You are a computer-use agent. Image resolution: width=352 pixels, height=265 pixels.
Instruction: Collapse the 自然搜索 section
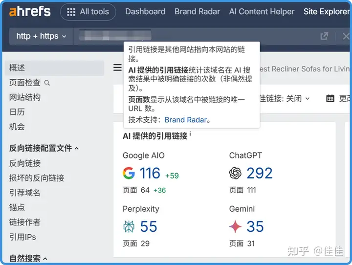pyautogui.click(x=28, y=258)
